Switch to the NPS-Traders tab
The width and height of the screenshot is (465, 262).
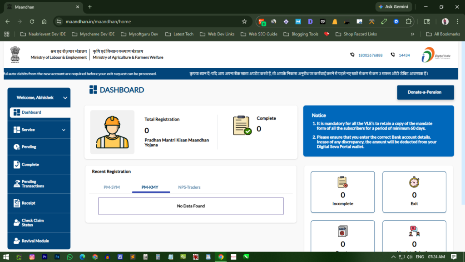coord(189,187)
